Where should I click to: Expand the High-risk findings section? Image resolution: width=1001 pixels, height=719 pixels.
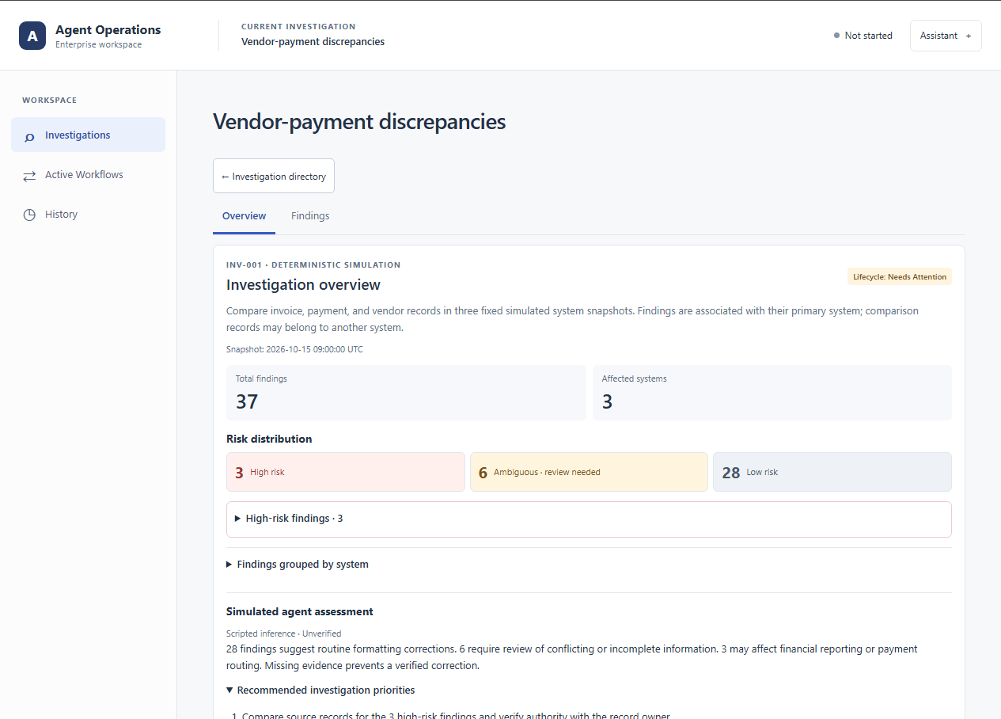[x=589, y=519]
